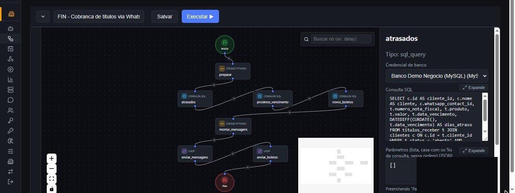Viewport: 515px width, 193px height.
Task: Open the bar chart reports icon in the sidebar
Action: pyautogui.click(x=11, y=80)
